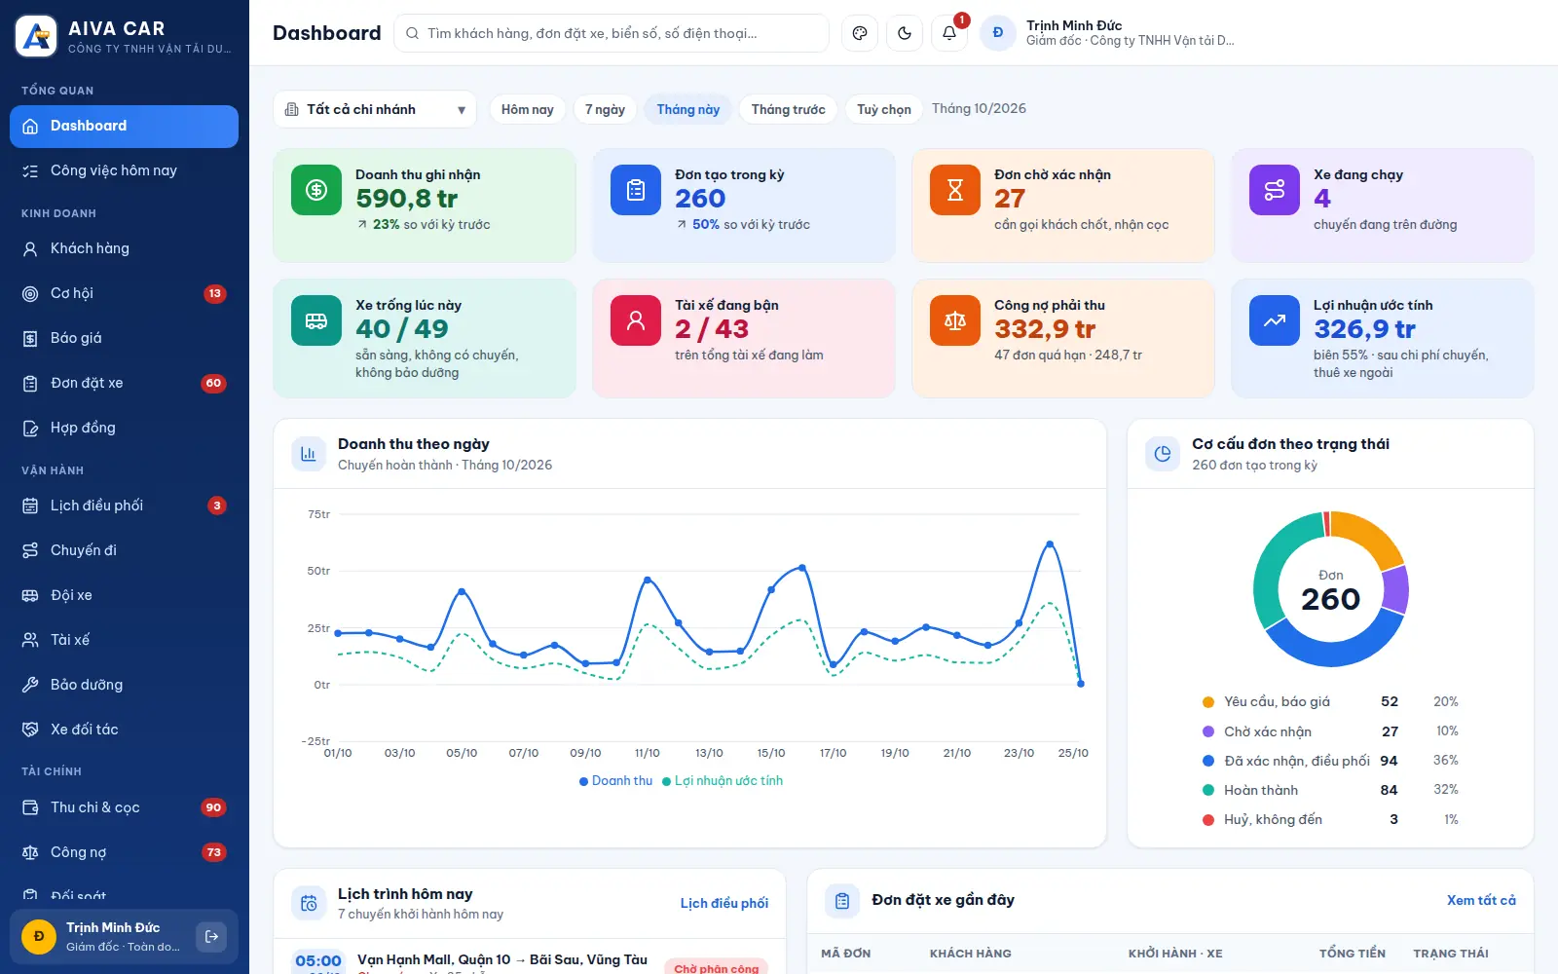Click the bar chart icon beside Doanh thu theo ngày
This screenshot has height=974, width=1558.
pos(309,454)
